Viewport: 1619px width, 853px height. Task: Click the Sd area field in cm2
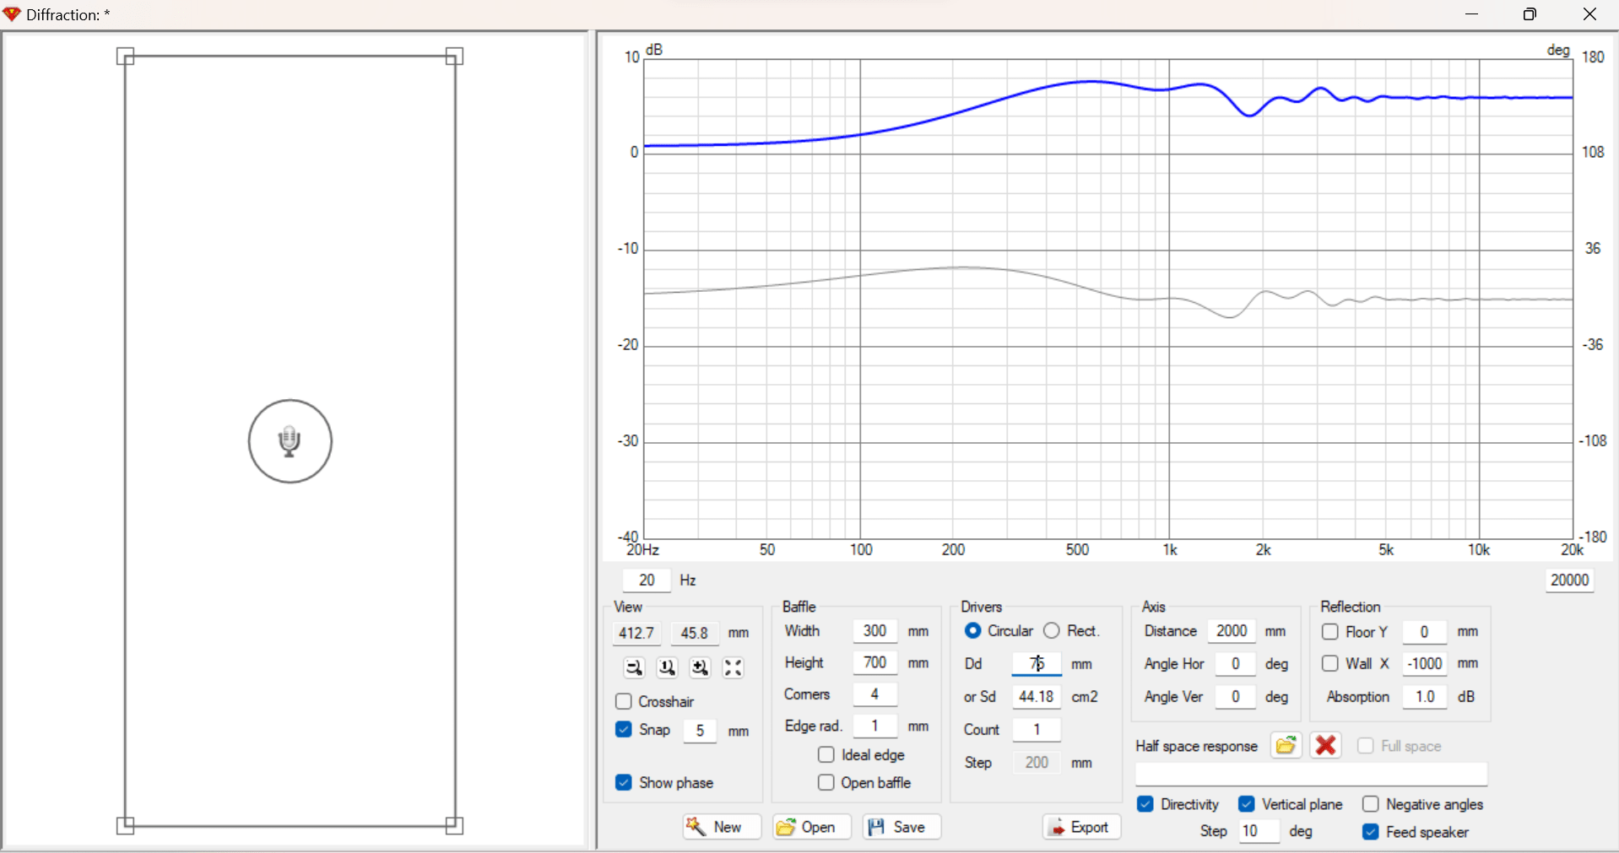pyautogui.click(x=1037, y=697)
